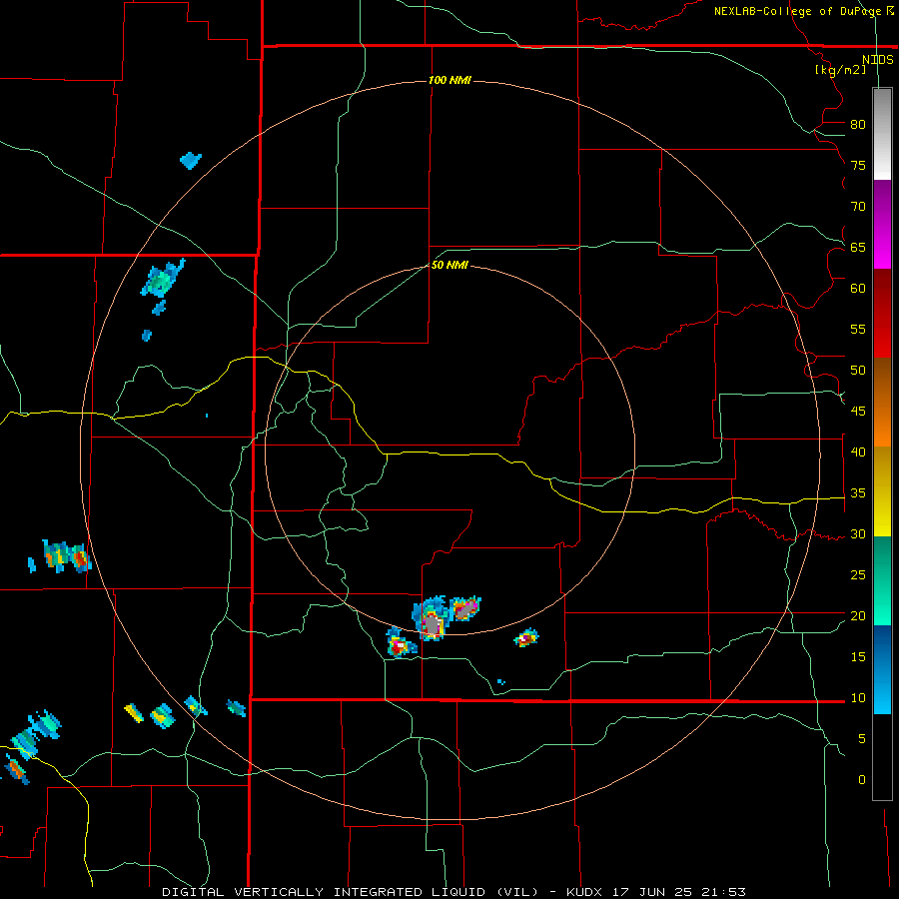Click the 70 value on color scale
Screen dimensions: 899x899
(858, 207)
